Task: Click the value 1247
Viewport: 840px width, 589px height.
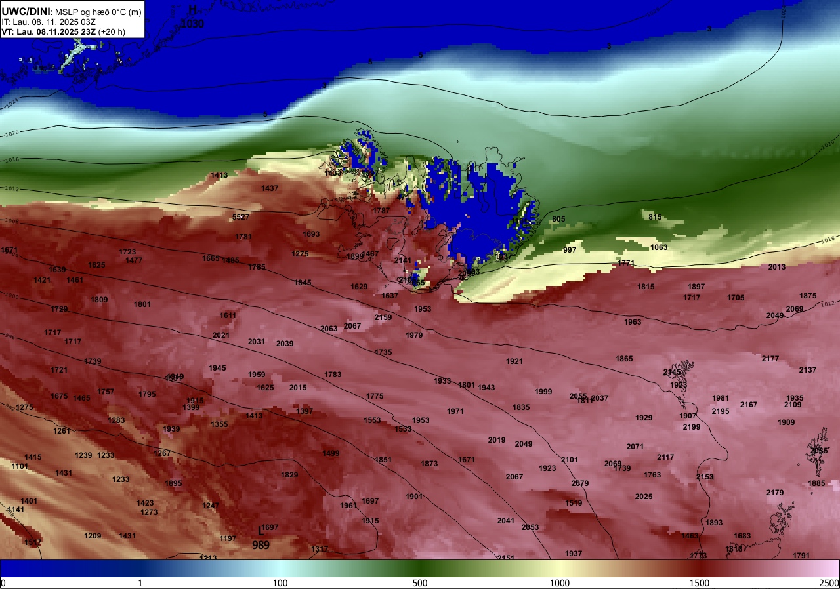Action: [x=211, y=506]
